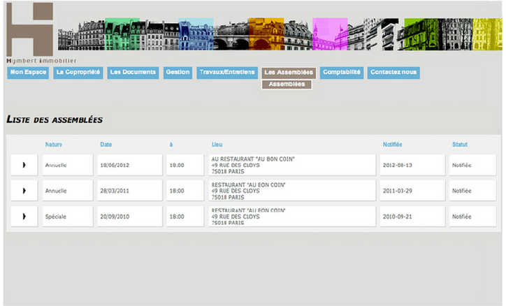Open the La Copropriété menu
Image resolution: width=506 pixels, height=306 pixels.
tap(78, 72)
